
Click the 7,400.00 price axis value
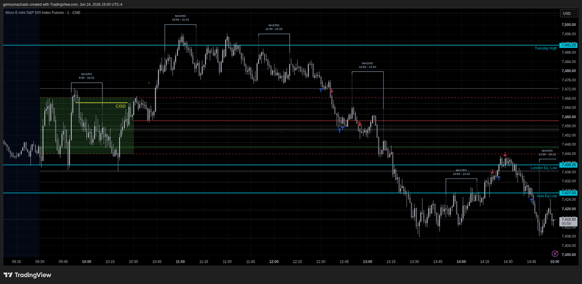568,255
